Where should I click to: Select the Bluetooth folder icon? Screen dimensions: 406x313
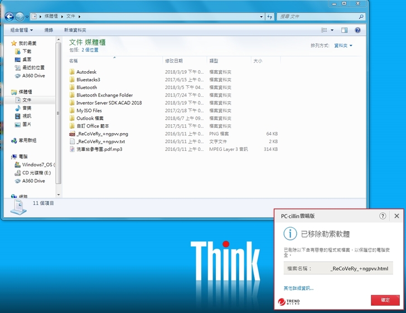72,87
